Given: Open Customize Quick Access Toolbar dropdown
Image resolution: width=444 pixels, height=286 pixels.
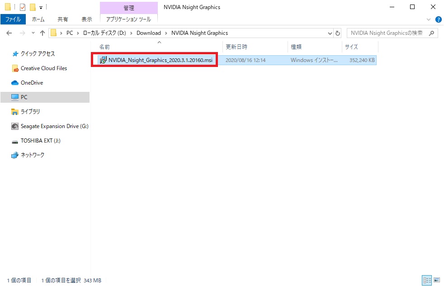Looking at the screenshot, I should click(41, 8).
